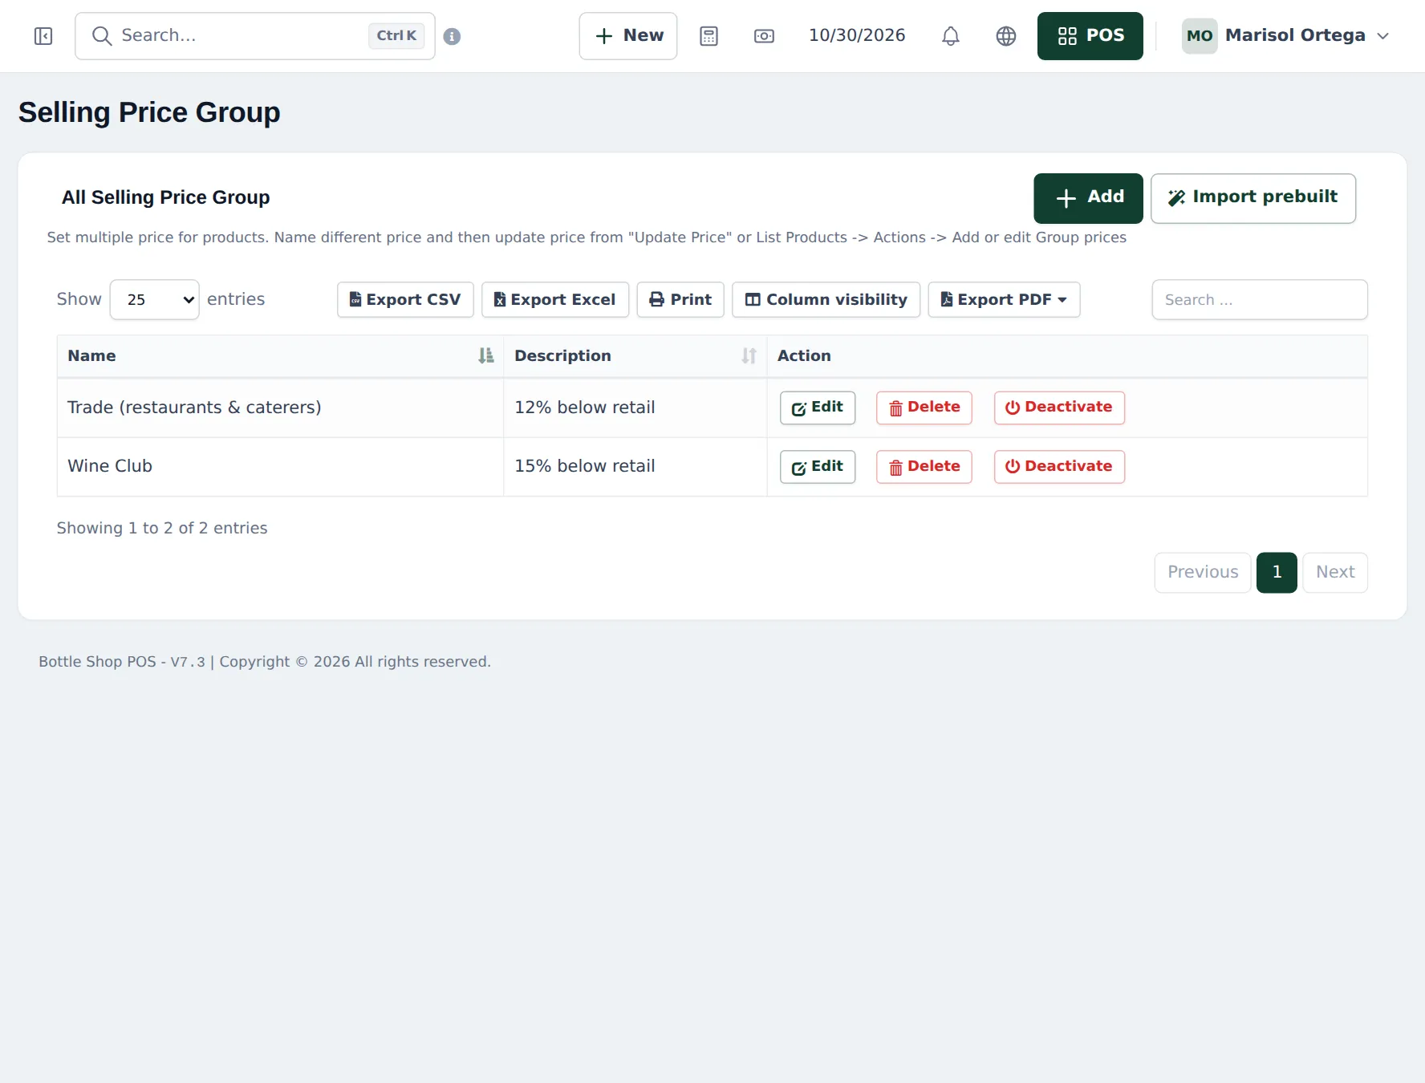Viewport: 1425px width, 1083px height.
Task: Delete the Trade (restaurants & caterers) group
Action: pyautogui.click(x=924, y=408)
